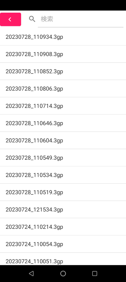Focus the 検索 search field
The width and height of the screenshot is (126, 282).
coord(81,19)
